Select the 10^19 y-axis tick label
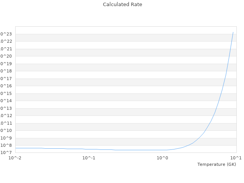This screenshot has width=244, height=183. click(6, 64)
